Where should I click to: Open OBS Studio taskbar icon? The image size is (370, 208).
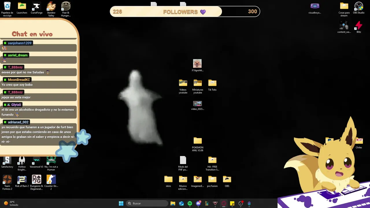coord(240,203)
